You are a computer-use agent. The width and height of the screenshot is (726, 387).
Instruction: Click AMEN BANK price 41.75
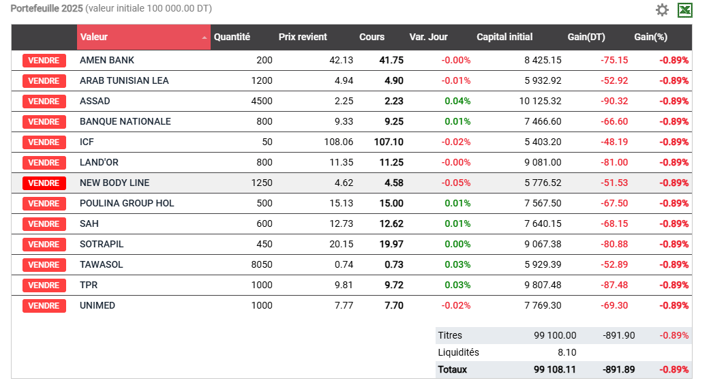[391, 60]
